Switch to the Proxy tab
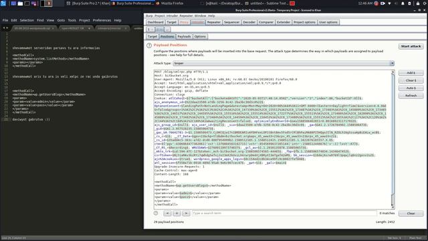 [x=184, y=22]
